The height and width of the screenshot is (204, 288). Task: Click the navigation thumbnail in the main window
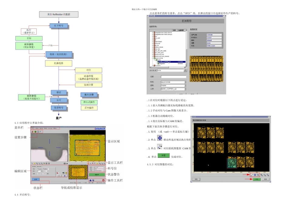78,172
